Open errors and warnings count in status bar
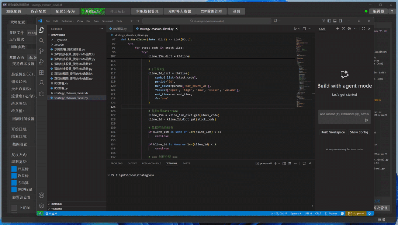398x225 pixels. (51, 214)
